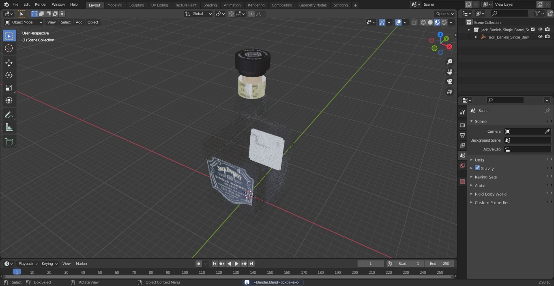
Task: Open the Texture properties tab
Action: (x=463, y=182)
